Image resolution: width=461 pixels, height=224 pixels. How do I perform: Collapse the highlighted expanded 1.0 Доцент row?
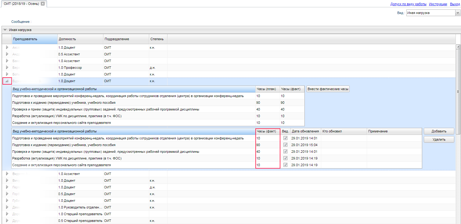click(7, 81)
